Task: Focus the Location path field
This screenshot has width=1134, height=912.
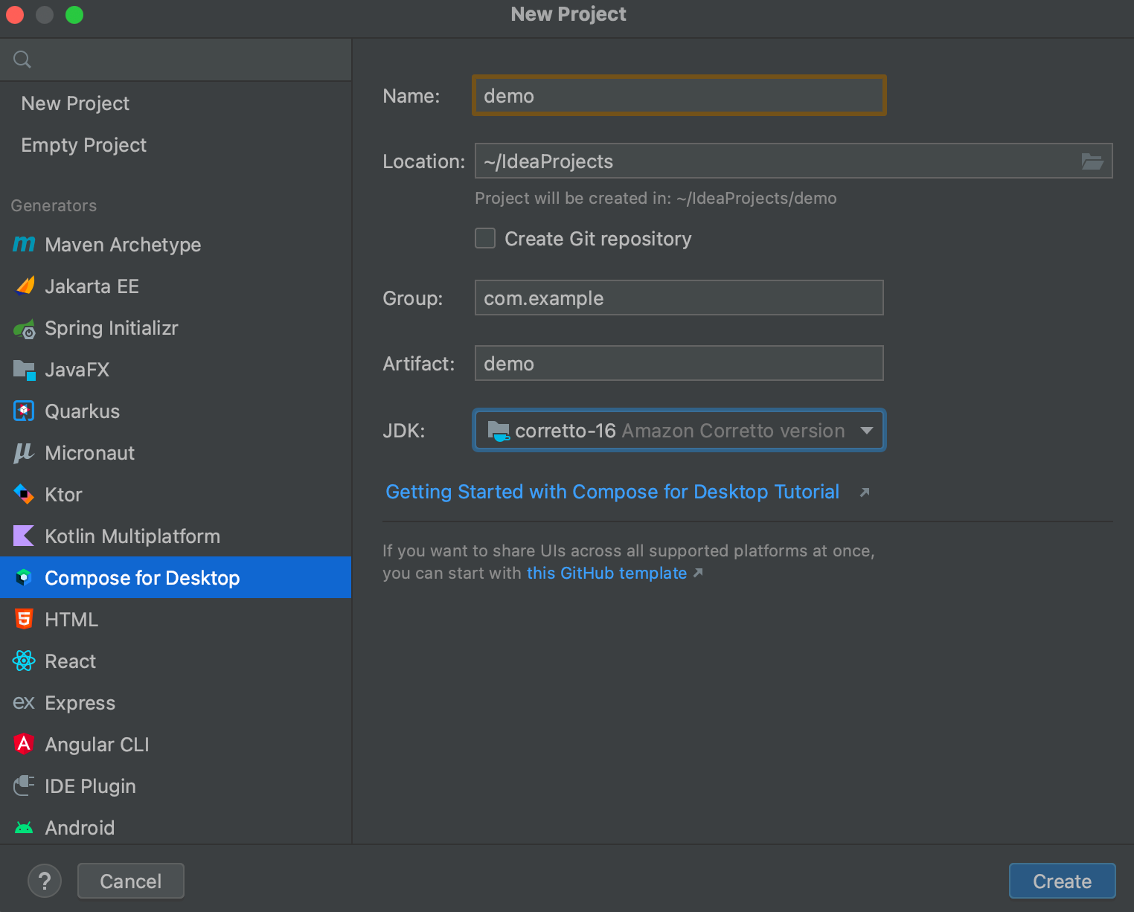Action: [x=793, y=161]
